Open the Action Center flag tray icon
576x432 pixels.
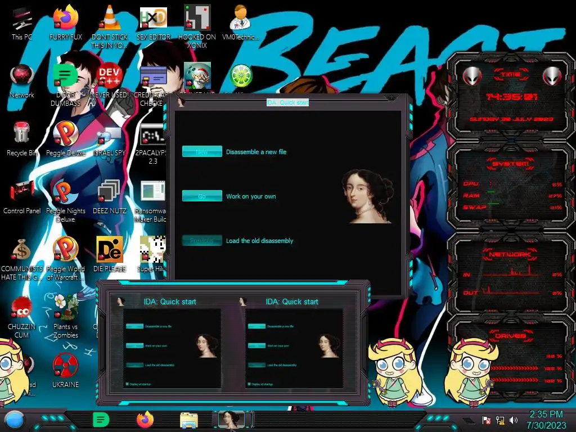click(487, 420)
